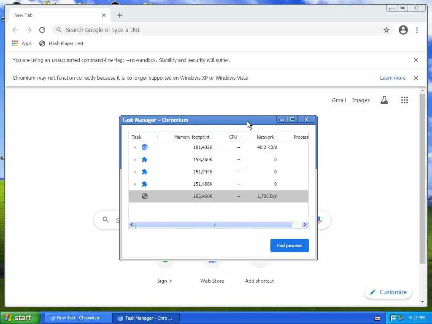Minimize the Task Manager window
Screen dimensions: 432x324
click(x=281, y=119)
